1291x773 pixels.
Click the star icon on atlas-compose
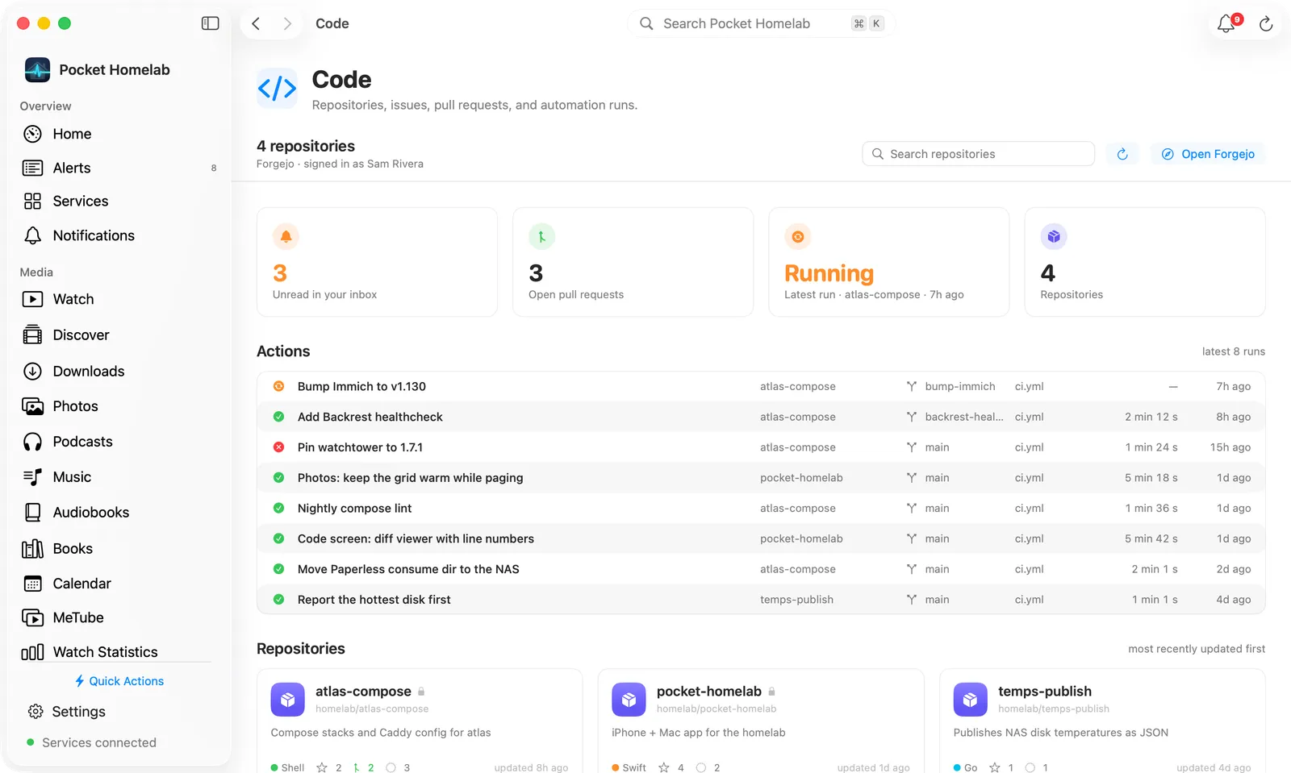[322, 767]
